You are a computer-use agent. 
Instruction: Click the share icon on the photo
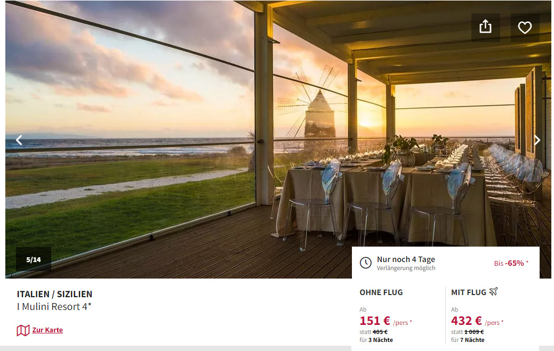pos(485,27)
